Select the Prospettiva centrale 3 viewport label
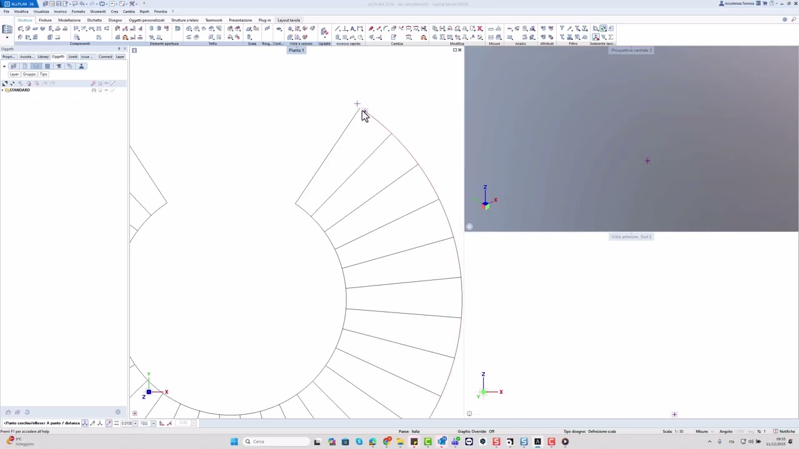 pos(631,51)
